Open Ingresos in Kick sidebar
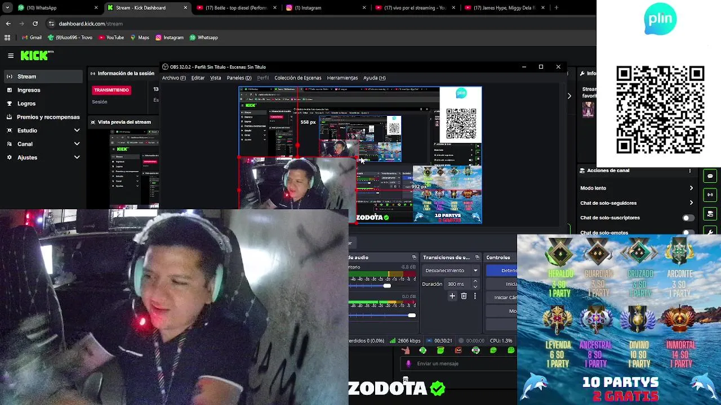Screen dimensions: 721x405 tap(43, 90)
